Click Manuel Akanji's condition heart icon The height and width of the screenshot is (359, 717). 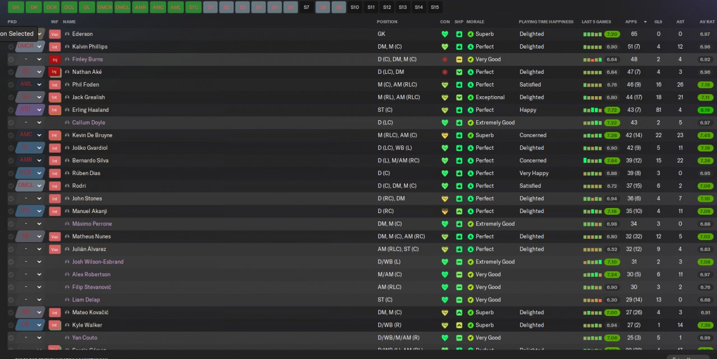(445, 211)
